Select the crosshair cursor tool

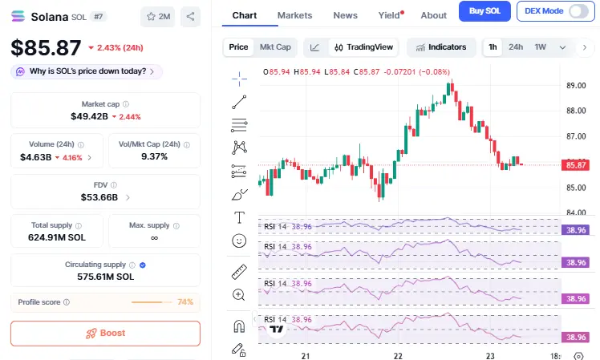click(x=239, y=78)
